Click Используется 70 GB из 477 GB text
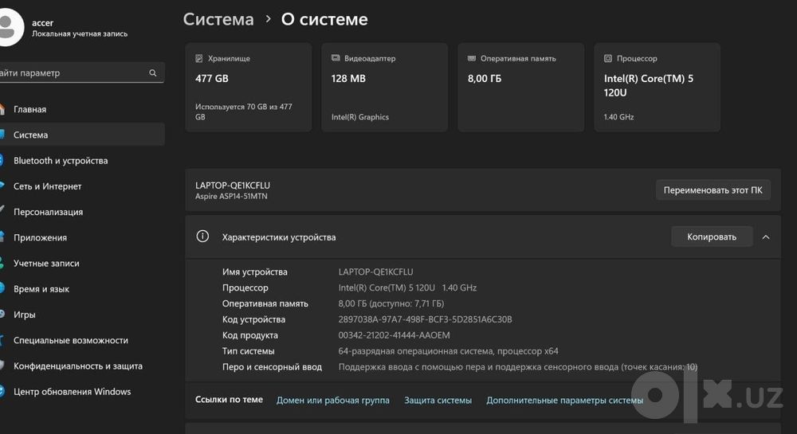Viewport: 797px width, 434px height. coord(244,111)
